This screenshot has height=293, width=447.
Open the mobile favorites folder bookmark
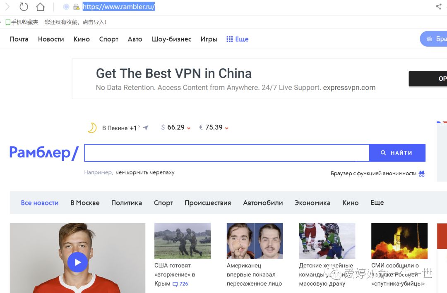pos(22,22)
